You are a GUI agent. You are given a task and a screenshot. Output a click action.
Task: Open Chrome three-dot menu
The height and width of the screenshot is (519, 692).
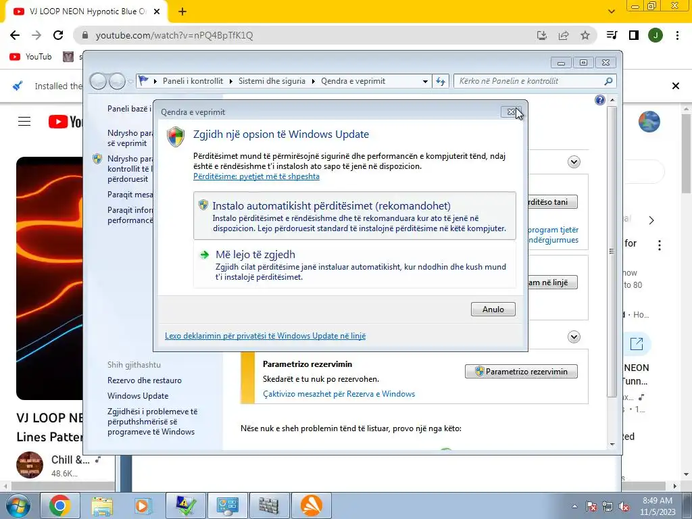[677, 35]
